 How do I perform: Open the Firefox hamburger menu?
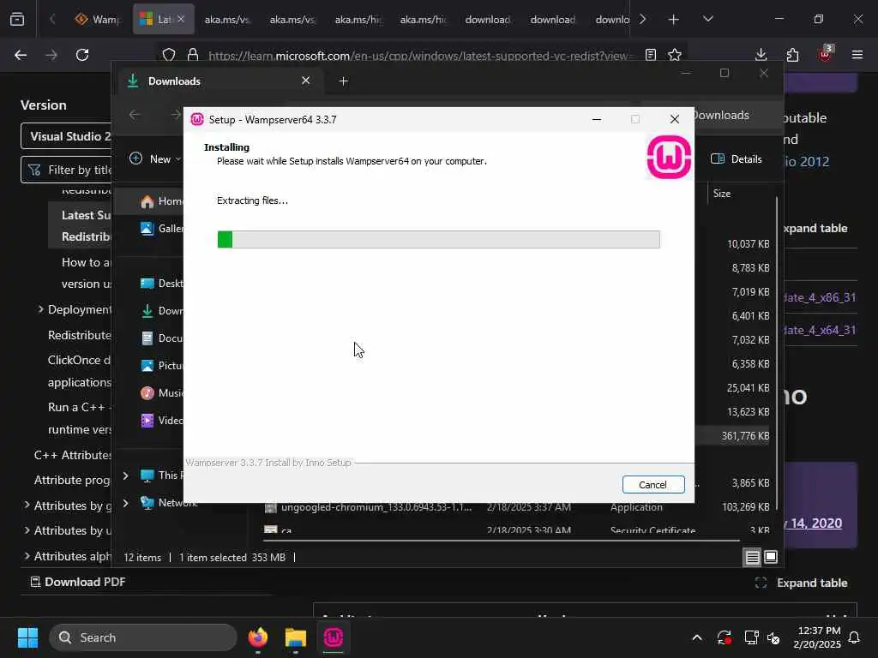(x=857, y=54)
